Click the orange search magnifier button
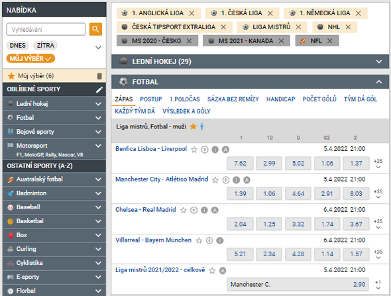The width and height of the screenshot is (391, 296). point(95,29)
